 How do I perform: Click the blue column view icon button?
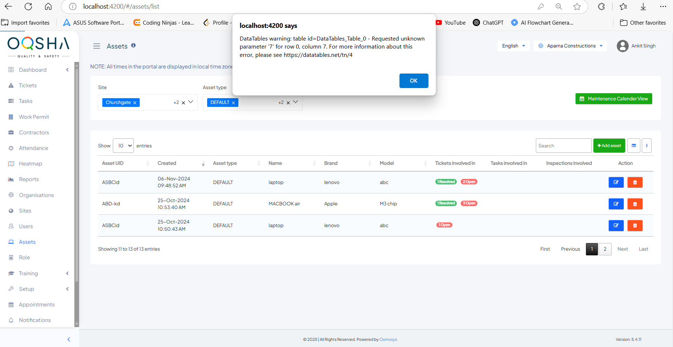[633, 146]
